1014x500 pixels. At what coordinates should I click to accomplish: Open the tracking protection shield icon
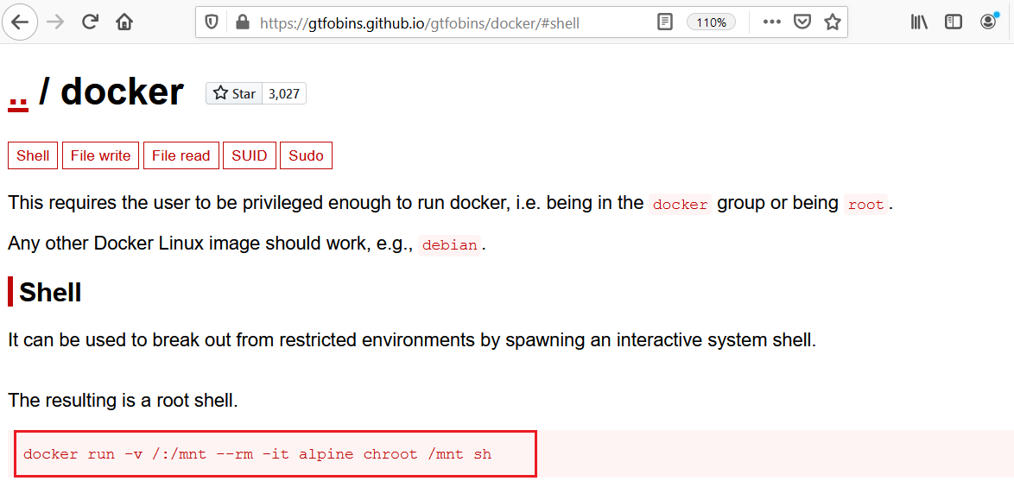click(213, 22)
